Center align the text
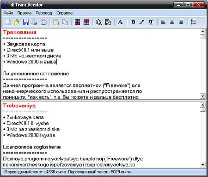Screen dimensions: 208x177 tap(172, 22)
